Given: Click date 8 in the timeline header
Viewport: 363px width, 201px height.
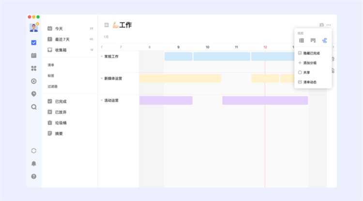Looking at the screenshot, I should (150, 47).
